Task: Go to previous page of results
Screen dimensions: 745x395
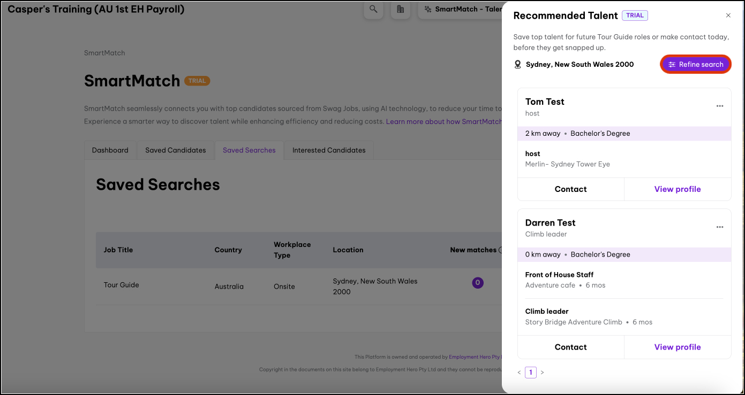Action: [519, 373]
